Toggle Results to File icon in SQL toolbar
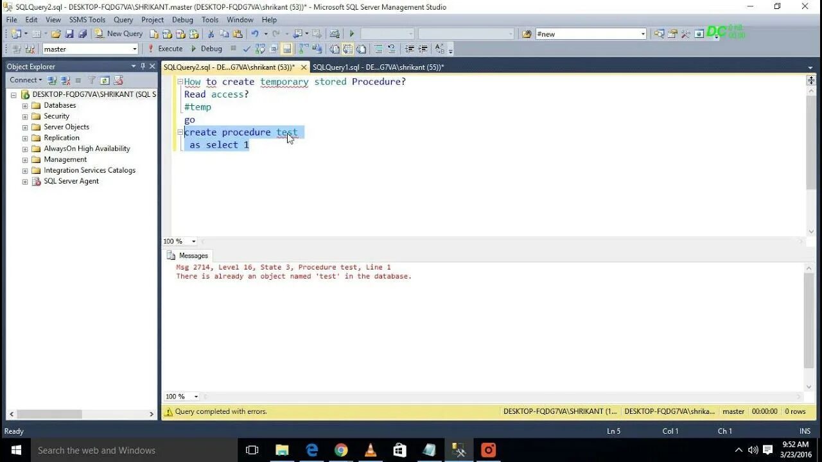 (361, 49)
